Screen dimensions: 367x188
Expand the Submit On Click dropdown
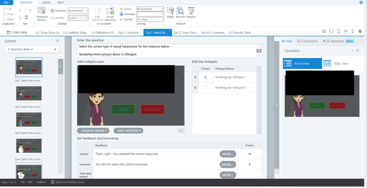pyautogui.click(x=150, y=19)
